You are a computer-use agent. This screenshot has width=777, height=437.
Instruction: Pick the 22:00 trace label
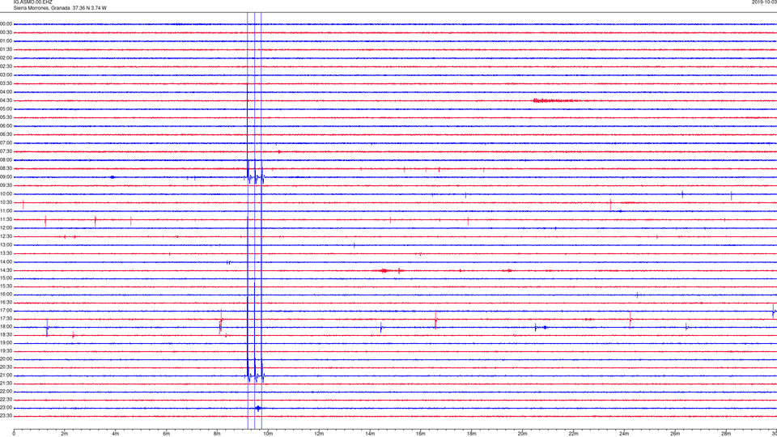pos(6,392)
